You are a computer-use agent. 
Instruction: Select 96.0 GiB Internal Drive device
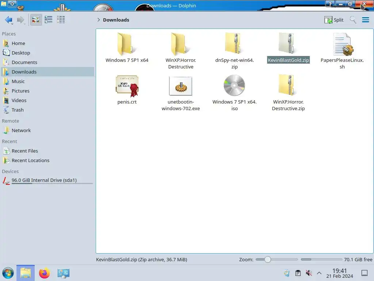(x=47, y=180)
